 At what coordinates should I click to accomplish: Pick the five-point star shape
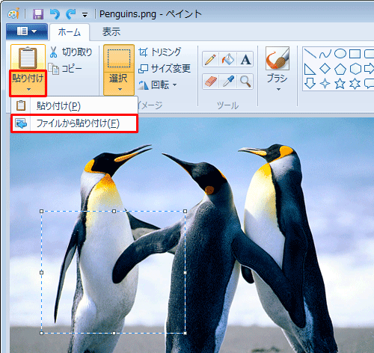click(340, 84)
